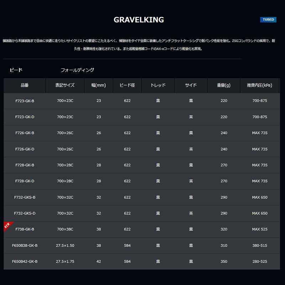The width and height of the screenshot is (285, 285).
Task: Click the 重量(g) column header
Action: [x=224, y=85]
